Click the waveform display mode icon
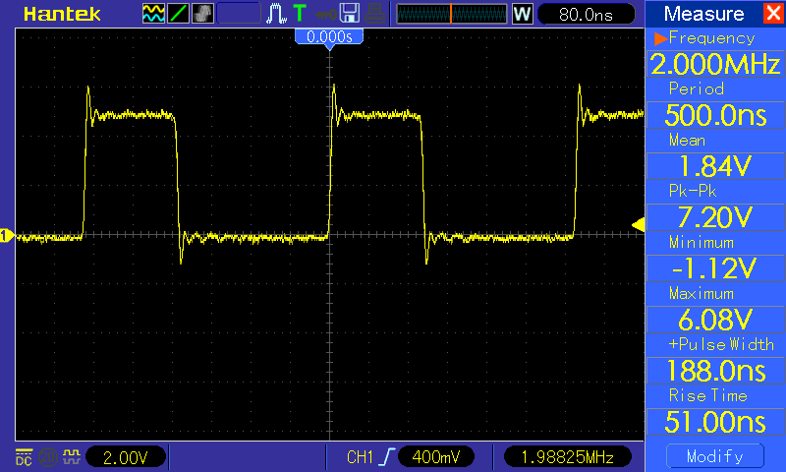Image resolution: width=786 pixels, height=472 pixels. point(153,14)
